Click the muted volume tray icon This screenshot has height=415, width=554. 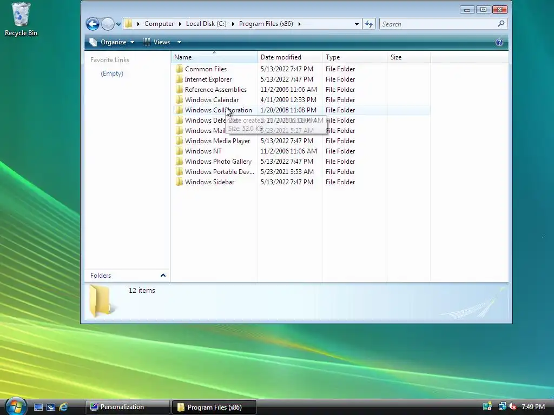[x=512, y=406]
